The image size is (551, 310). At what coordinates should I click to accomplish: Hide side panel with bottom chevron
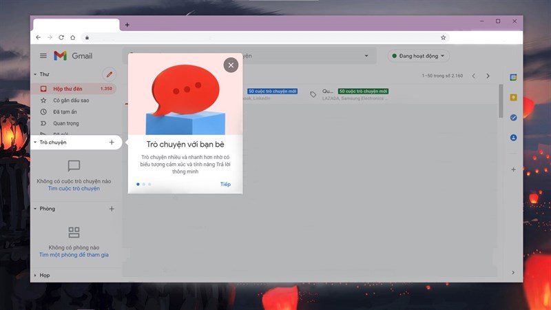[x=513, y=272]
